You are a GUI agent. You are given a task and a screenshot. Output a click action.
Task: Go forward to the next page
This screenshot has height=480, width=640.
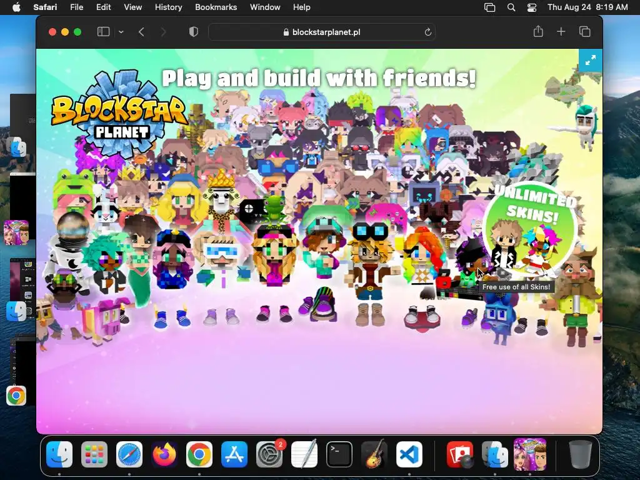pos(163,32)
